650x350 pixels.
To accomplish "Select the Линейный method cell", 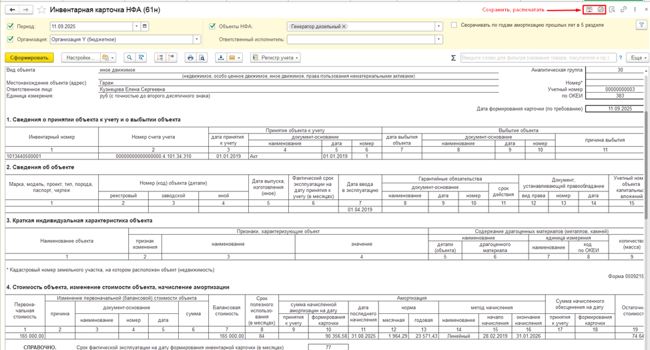I will (458, 336).
